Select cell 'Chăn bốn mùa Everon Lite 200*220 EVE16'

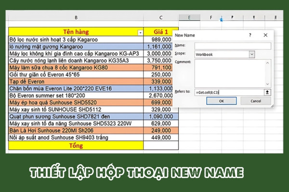76,88
